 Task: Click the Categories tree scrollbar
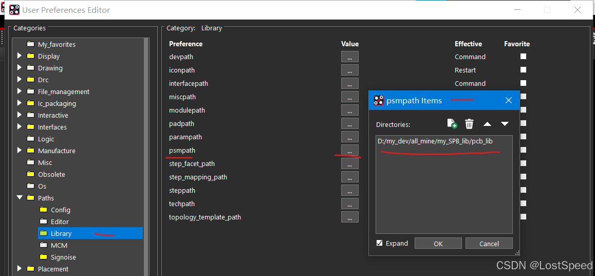(146, 156)
